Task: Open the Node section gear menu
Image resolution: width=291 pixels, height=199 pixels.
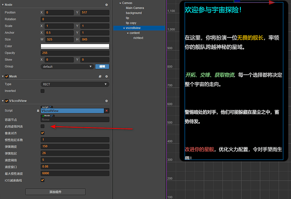Action: 107,5
